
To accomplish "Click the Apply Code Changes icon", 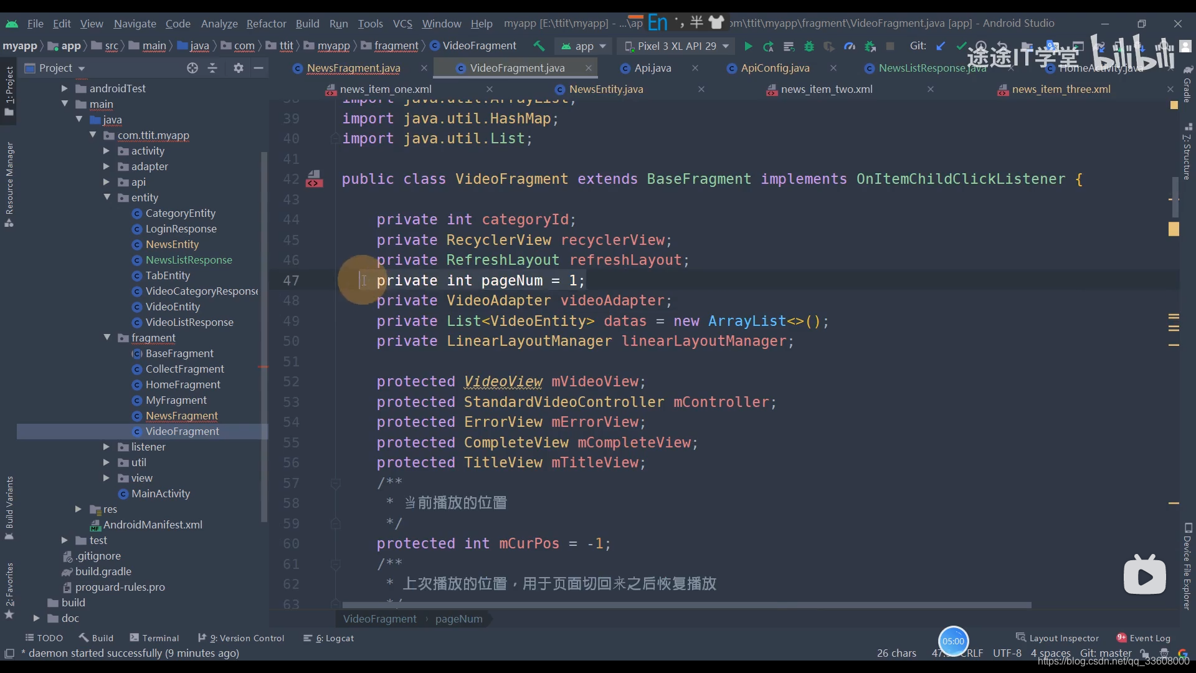I will 789,46.
